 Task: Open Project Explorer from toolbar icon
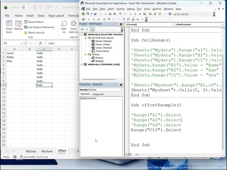pos(150,14)
